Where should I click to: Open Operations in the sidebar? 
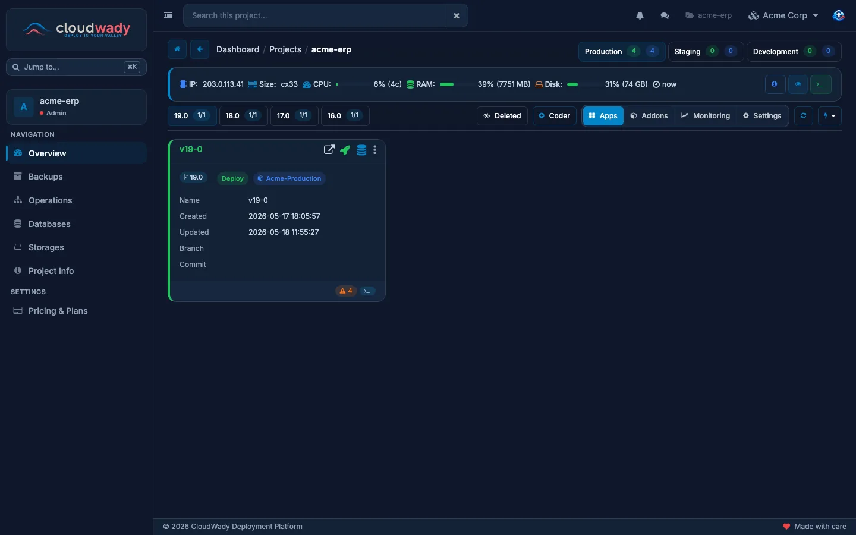76,200
